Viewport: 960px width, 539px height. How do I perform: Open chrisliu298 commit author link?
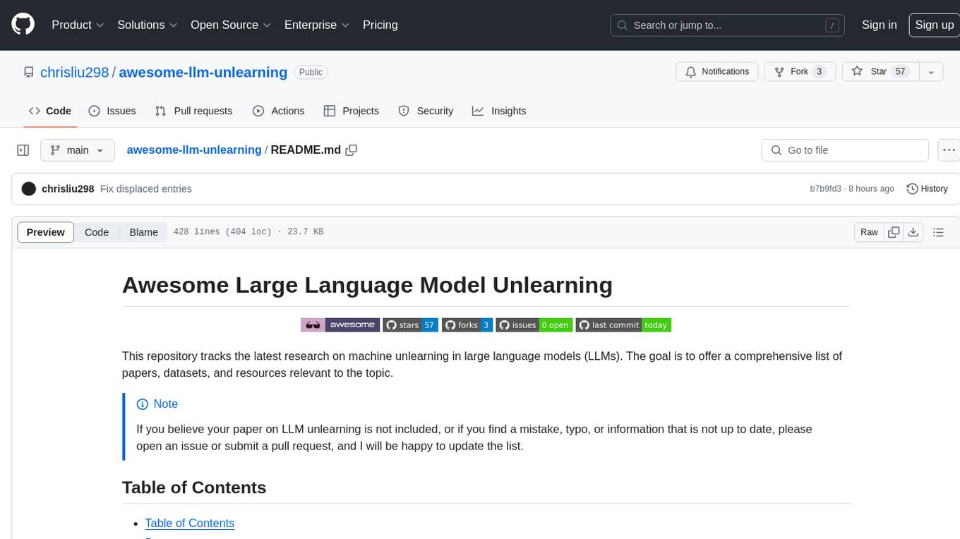[68, 189]
